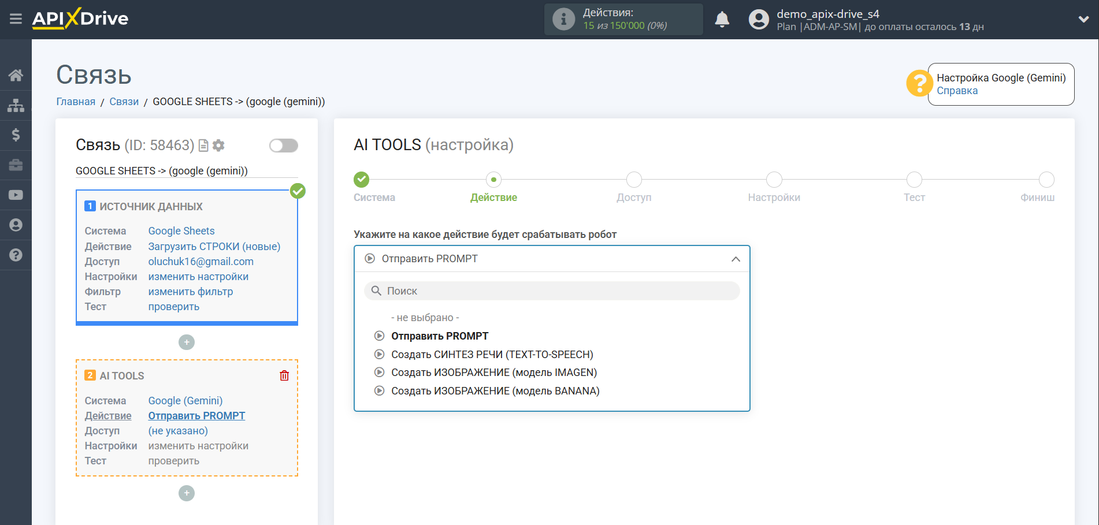
Task: Open the briefcase sidebar icon
Action: [x=16, y=165]
